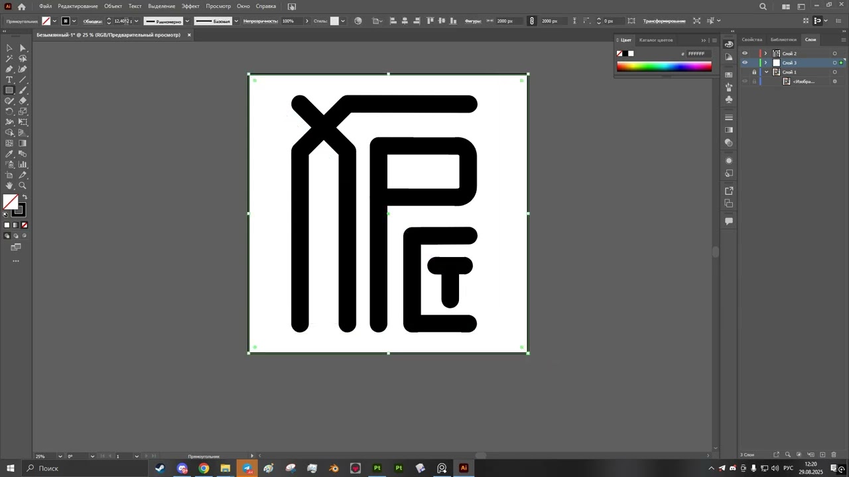849x477 pixels.
Task: Open the stroke color dropdown in the control bar
Action: 74,21
